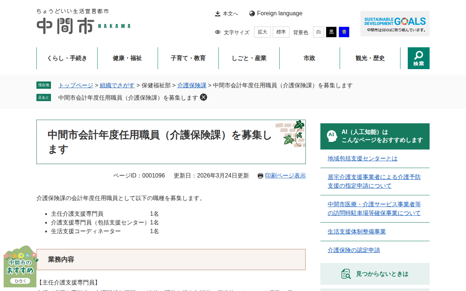Open the search magnifier button
Viewport: 466px width, 291px height.
(418, 58)
